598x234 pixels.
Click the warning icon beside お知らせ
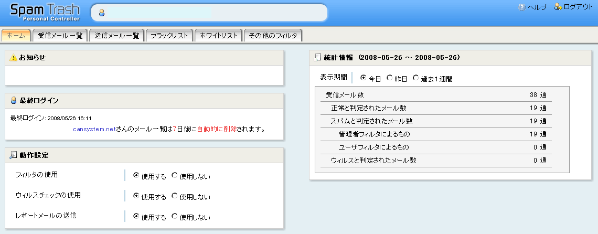click(13, 58)
